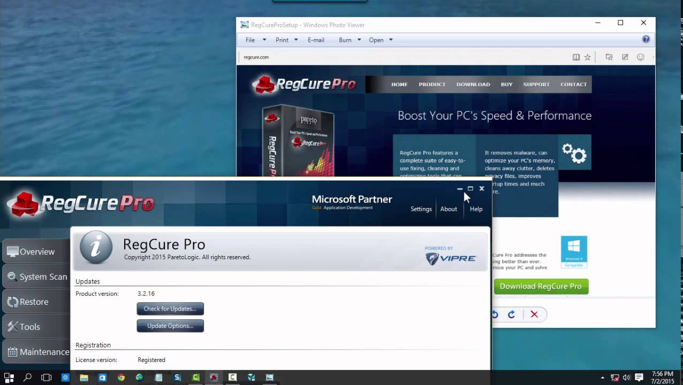Click the taskbar clock showing 7:56 PM
The image size is (683, 385).
[663, 378]
